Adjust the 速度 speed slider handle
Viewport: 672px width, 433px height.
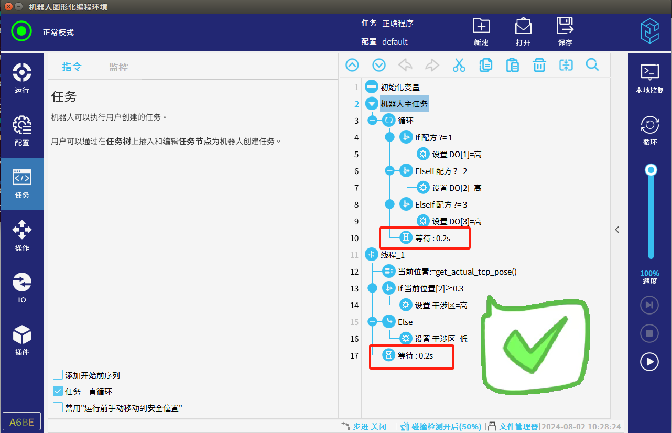651,170
